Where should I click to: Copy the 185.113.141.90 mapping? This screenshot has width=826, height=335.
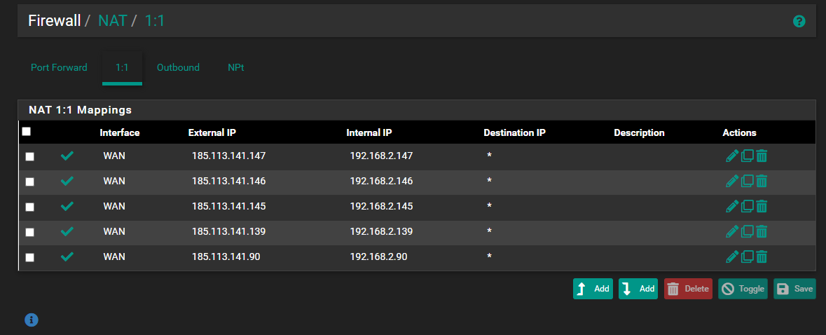tap(747, 257)
